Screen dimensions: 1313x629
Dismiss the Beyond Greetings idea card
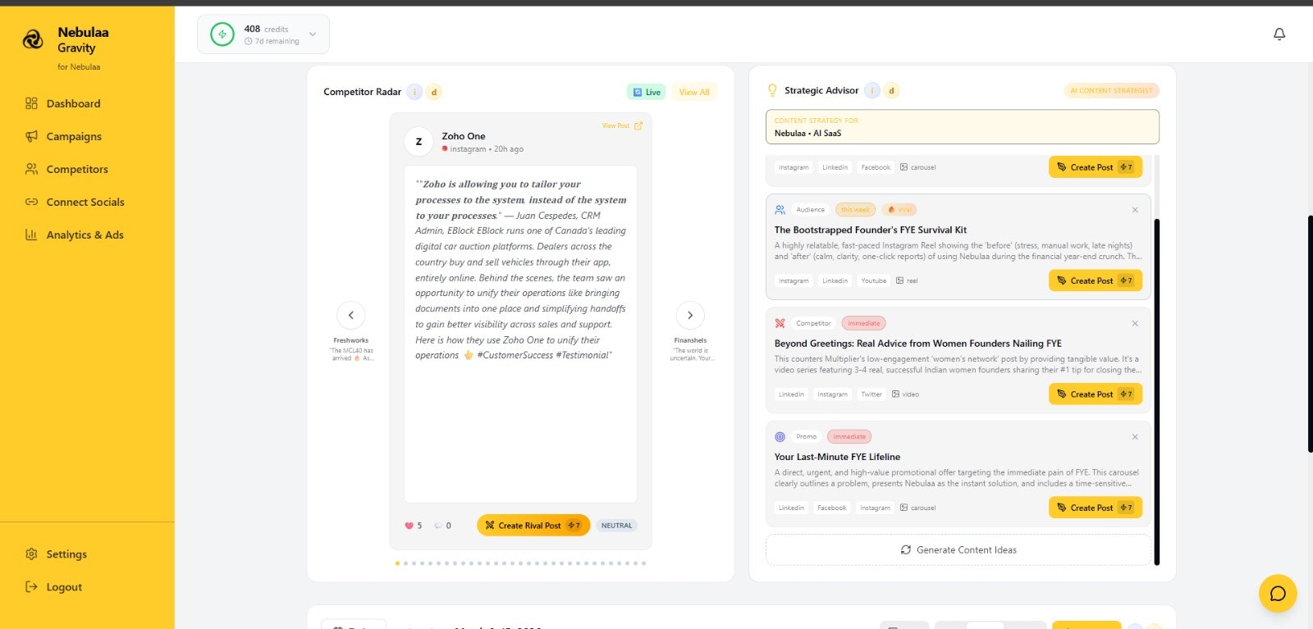(x=1135, y=323)
